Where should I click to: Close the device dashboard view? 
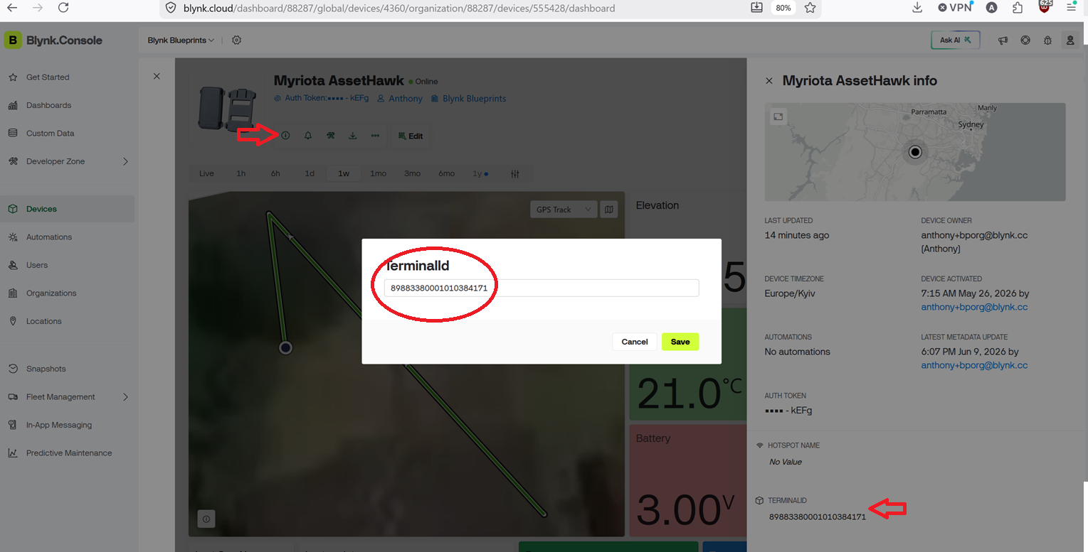(157, 76)
